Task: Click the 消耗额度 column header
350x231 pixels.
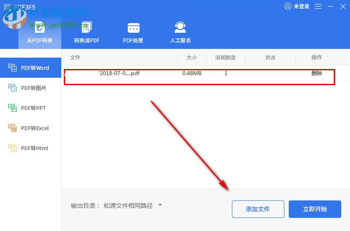Action: [225, 58]
